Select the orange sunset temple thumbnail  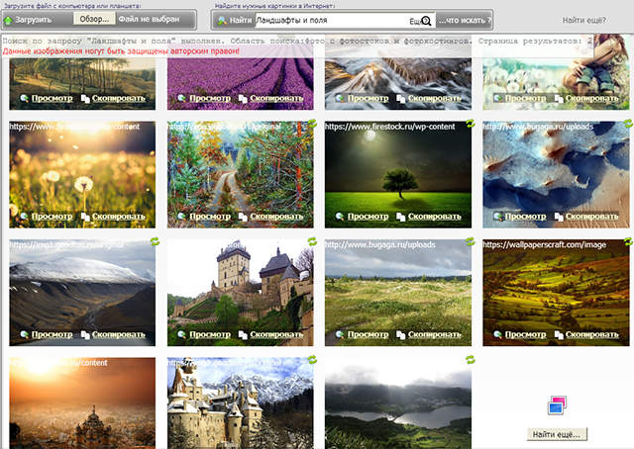point(82,403)
